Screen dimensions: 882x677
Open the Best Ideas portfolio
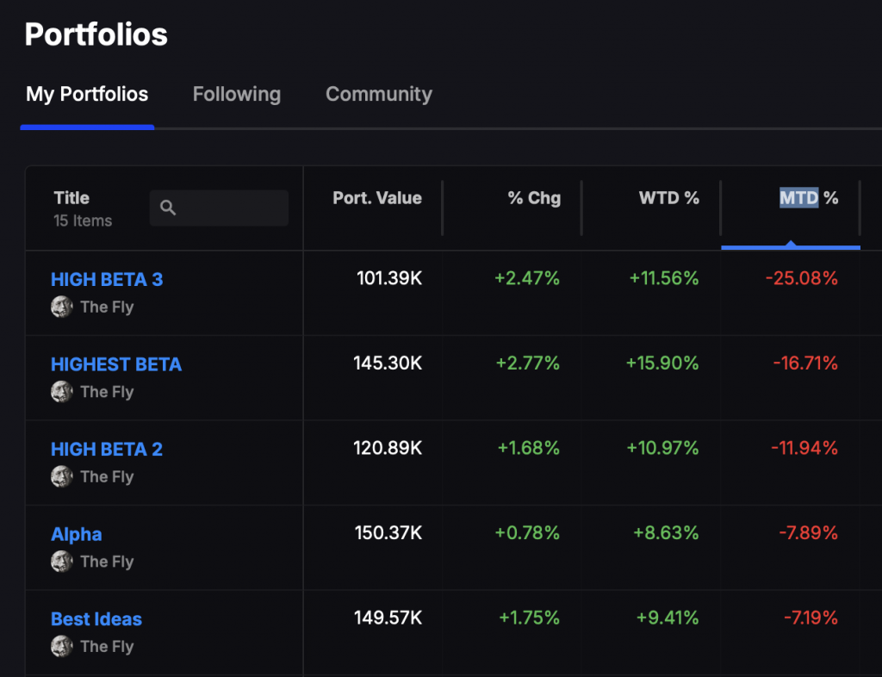tap(96, 618)
